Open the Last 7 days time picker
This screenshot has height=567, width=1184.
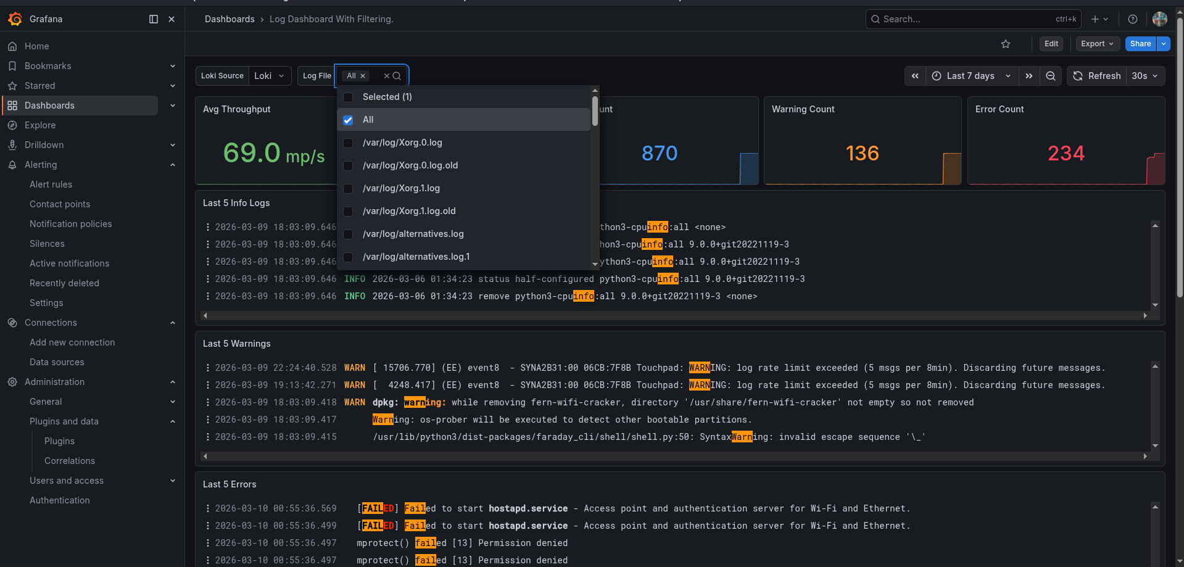coord(971,76)
